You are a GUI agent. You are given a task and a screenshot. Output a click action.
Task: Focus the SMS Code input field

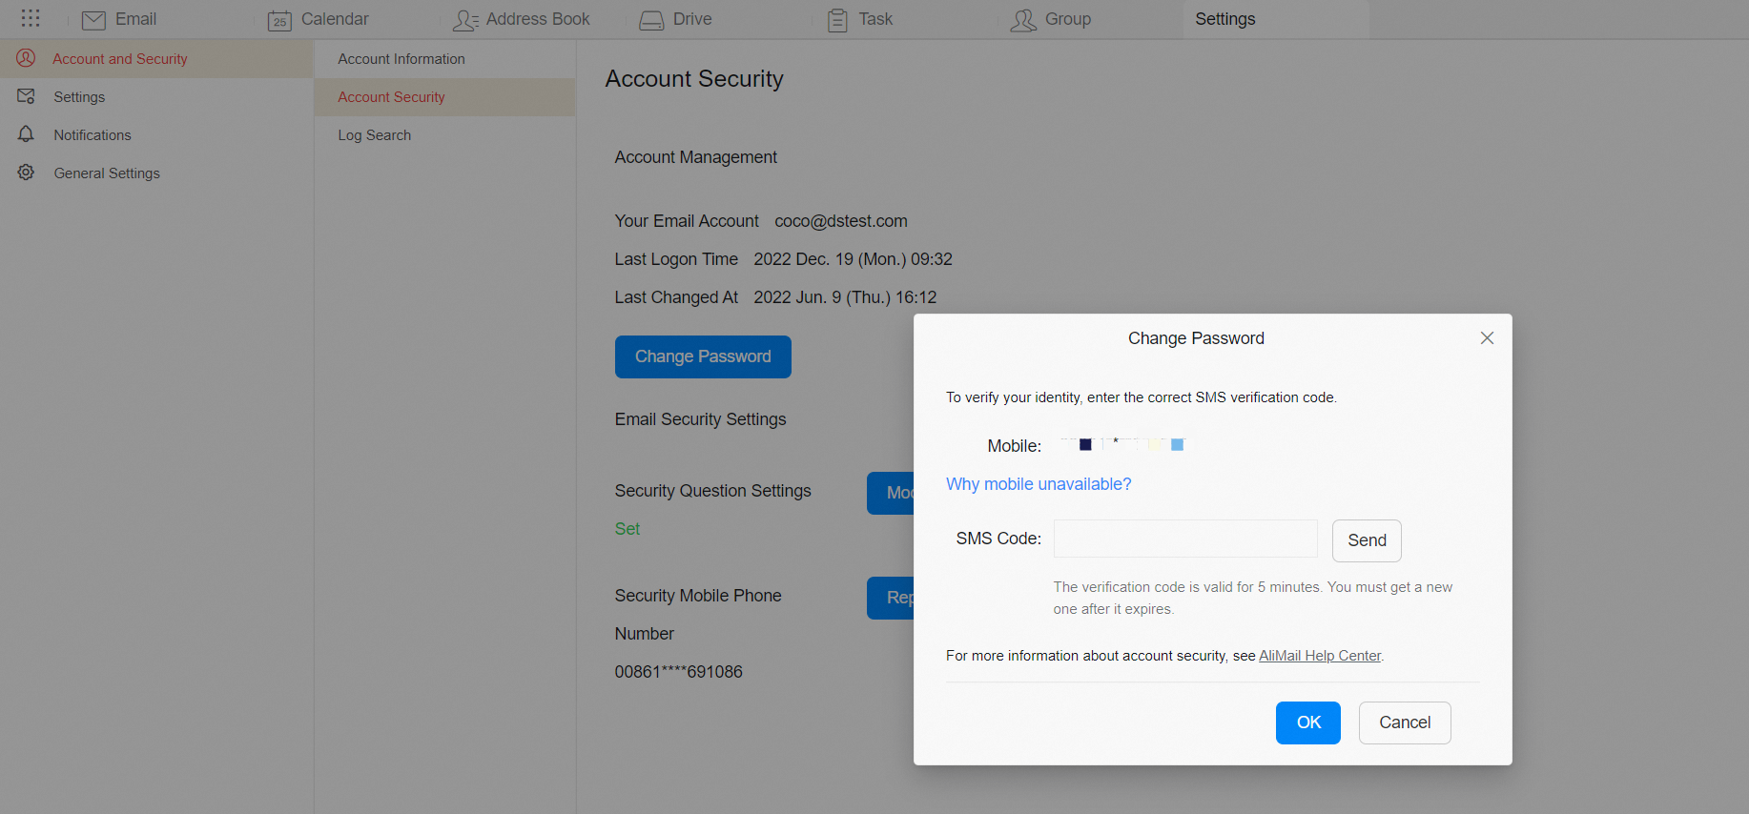[x=1184, y=539]
